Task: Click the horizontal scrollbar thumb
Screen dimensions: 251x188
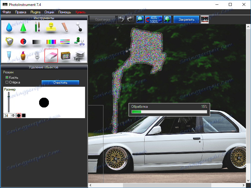Action: [x=167, y=185]
